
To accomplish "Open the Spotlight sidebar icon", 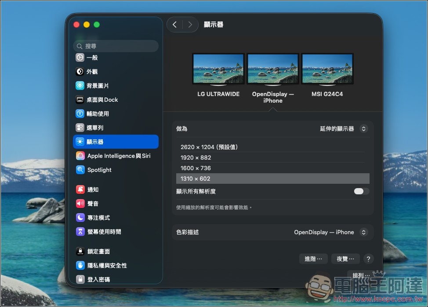I will coord(80,170).
